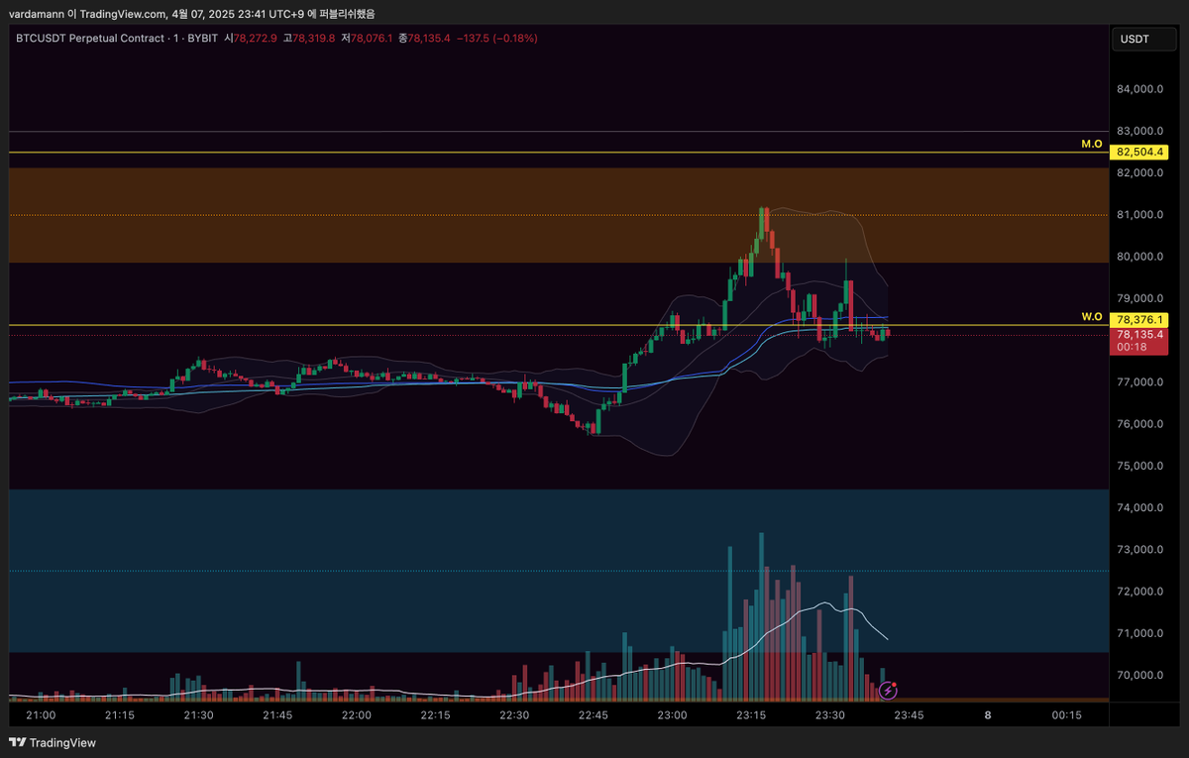Click the 80,000.0 price axis label
This screenshot has height=758, width=1189.
coord(1139,257)
